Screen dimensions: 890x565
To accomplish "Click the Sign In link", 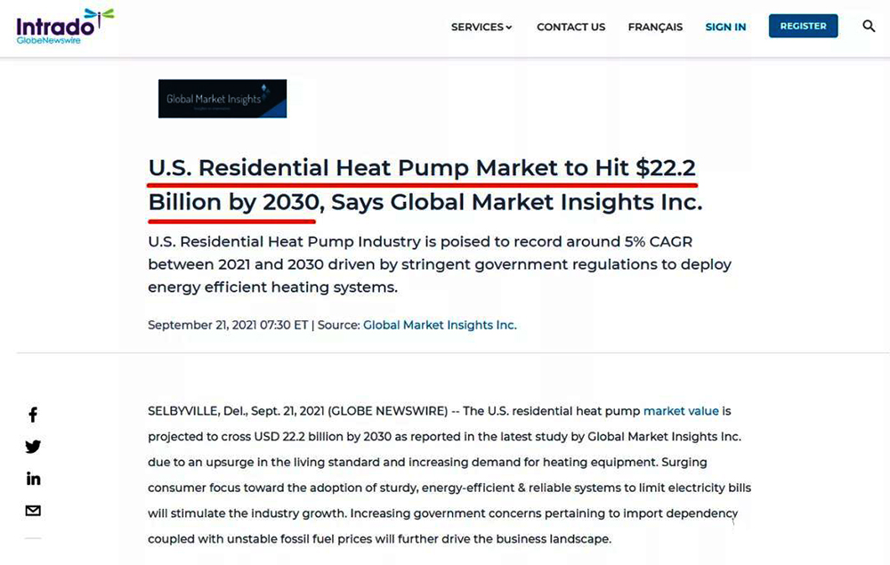I will pos(725,27).
